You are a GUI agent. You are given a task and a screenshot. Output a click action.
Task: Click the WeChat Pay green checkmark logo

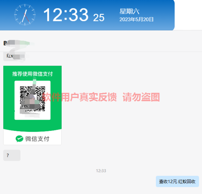click(19, 139)
